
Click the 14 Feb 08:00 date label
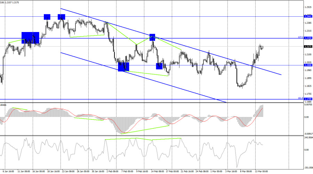coord(157,172)
